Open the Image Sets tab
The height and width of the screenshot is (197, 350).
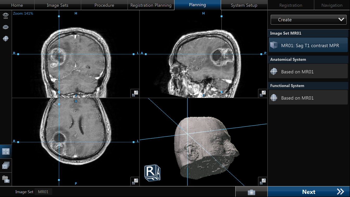coord(58,5)
